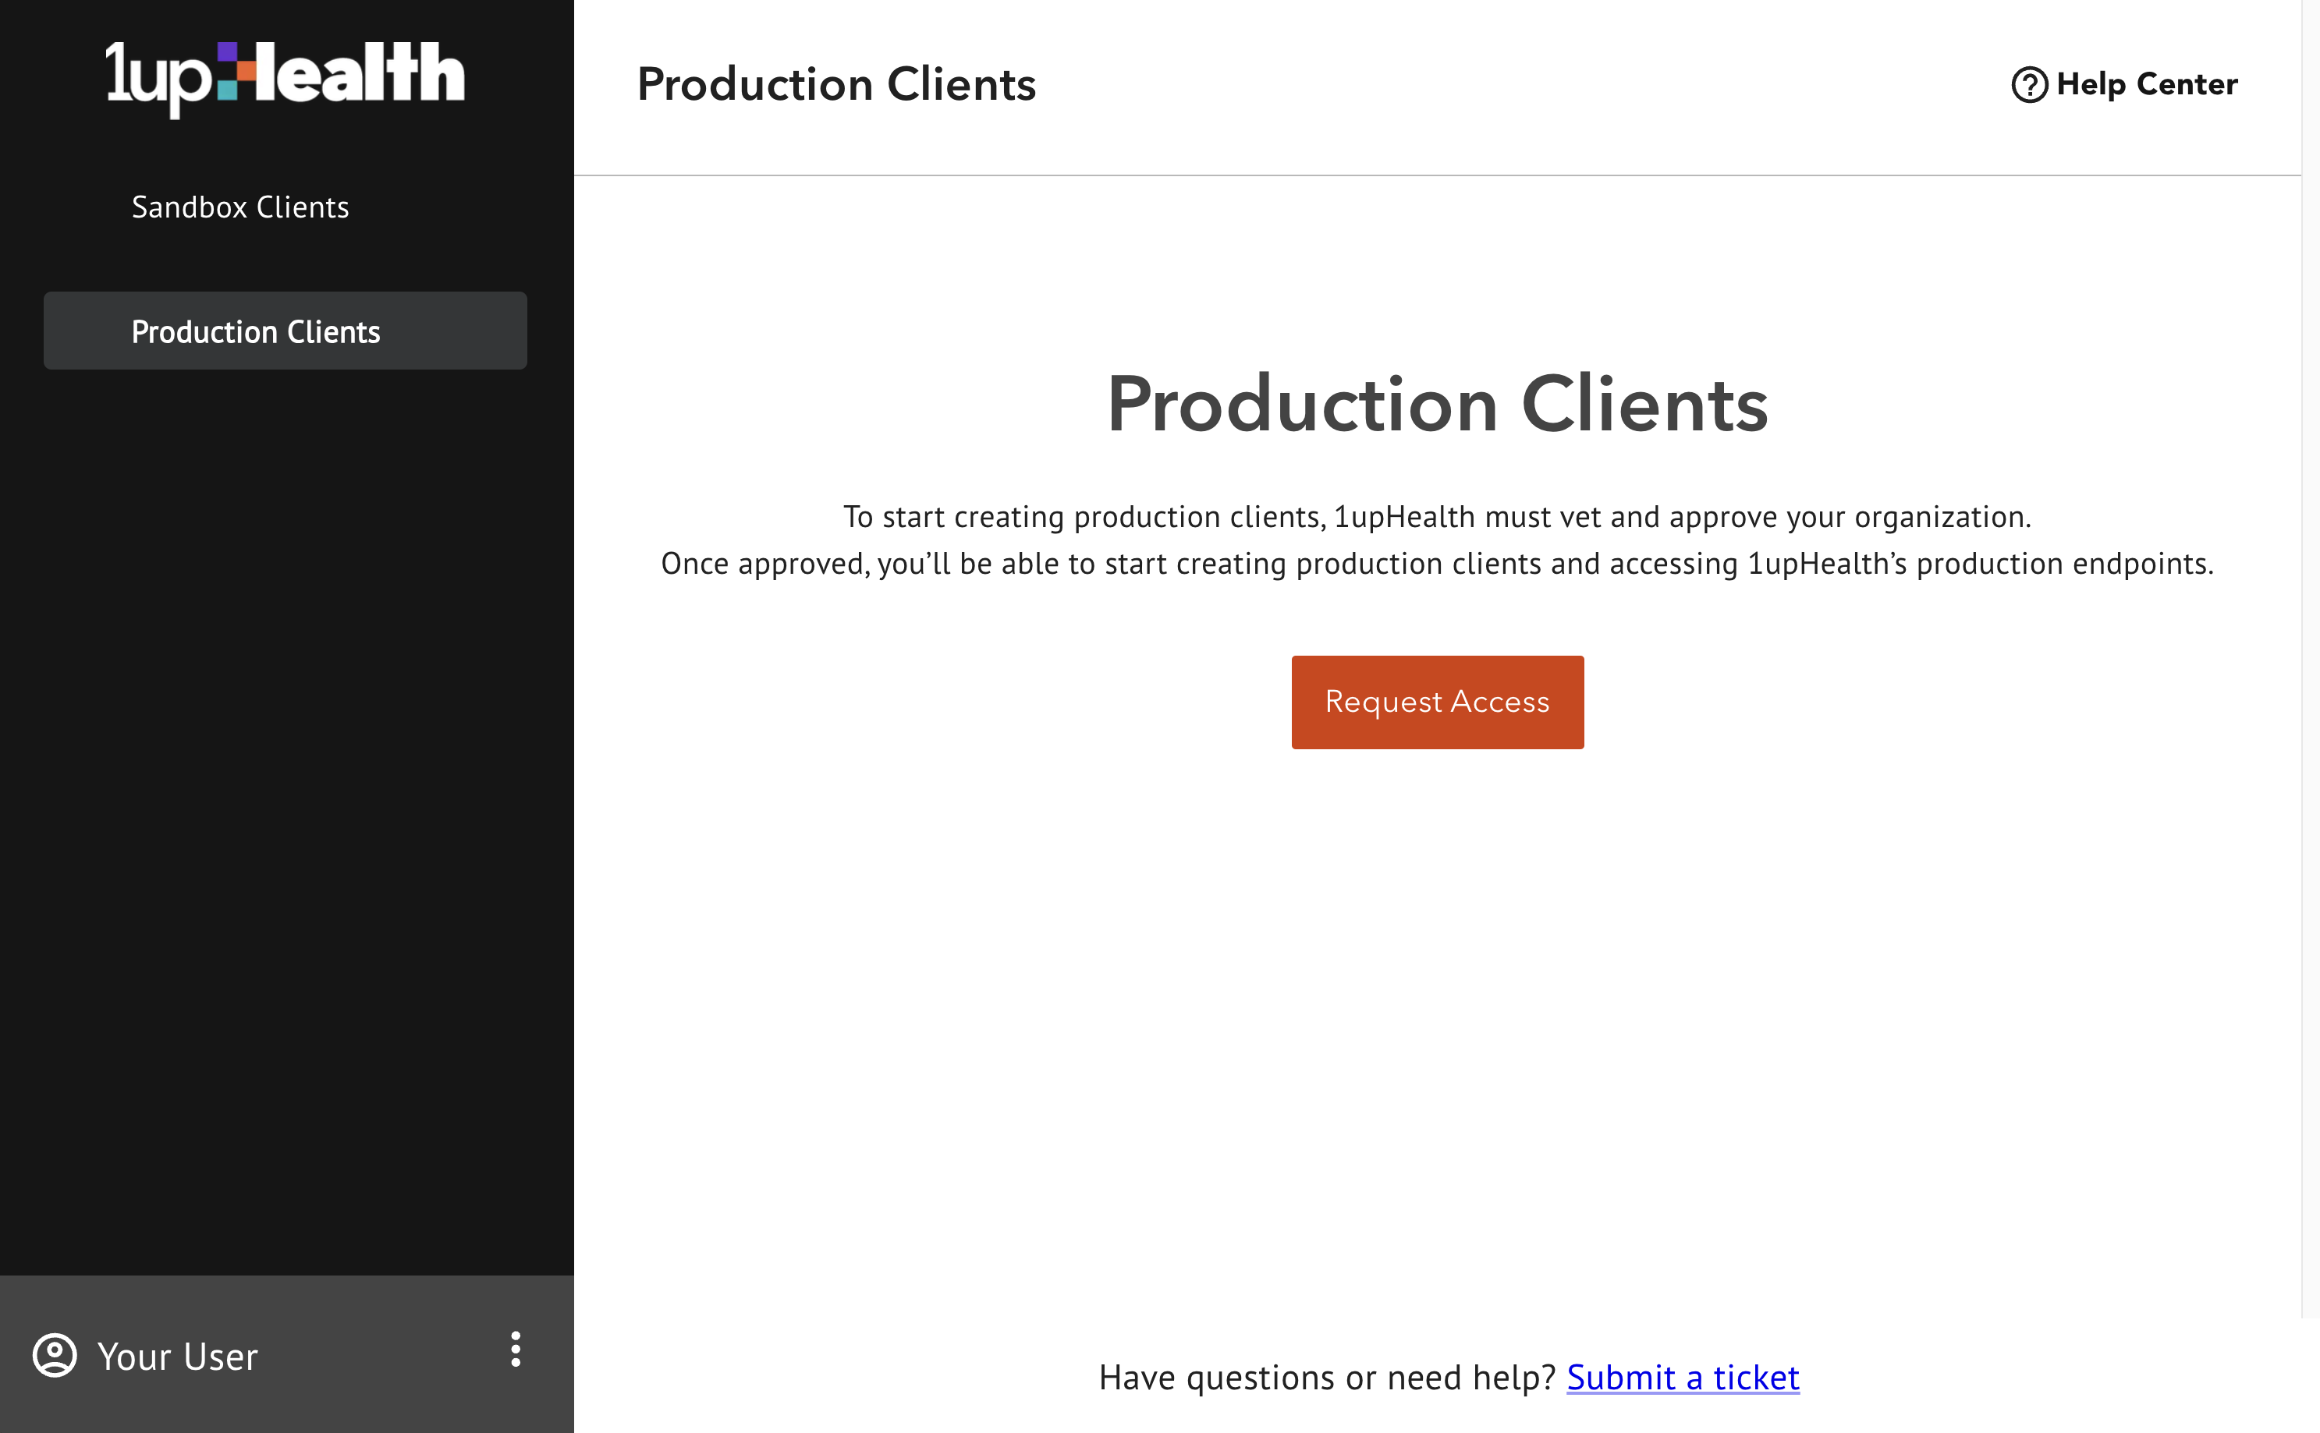
Task: Click the Your User label
Action: coord(177,1357)
